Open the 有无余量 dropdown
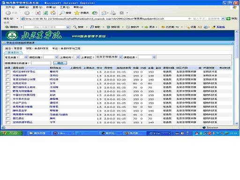240x180 pixels. (23, 57)
